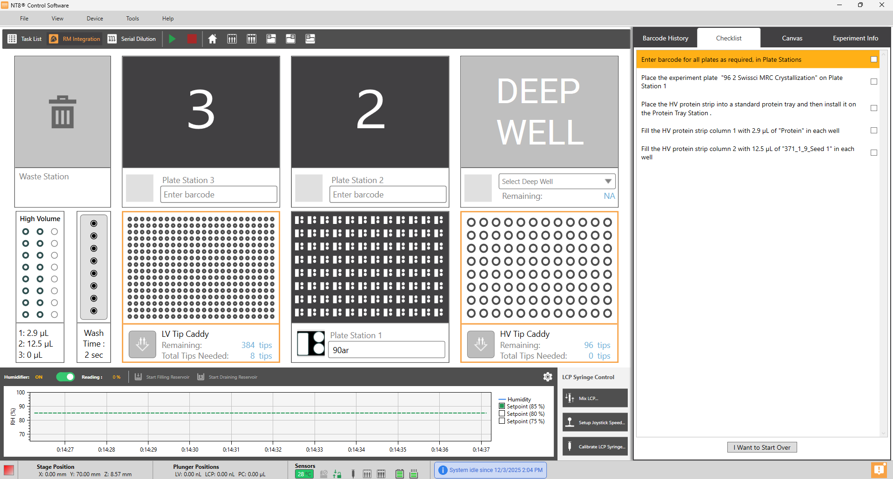Click the HV Tip Caddy load icon
The image size is (893, 479).
coord(481,344)
